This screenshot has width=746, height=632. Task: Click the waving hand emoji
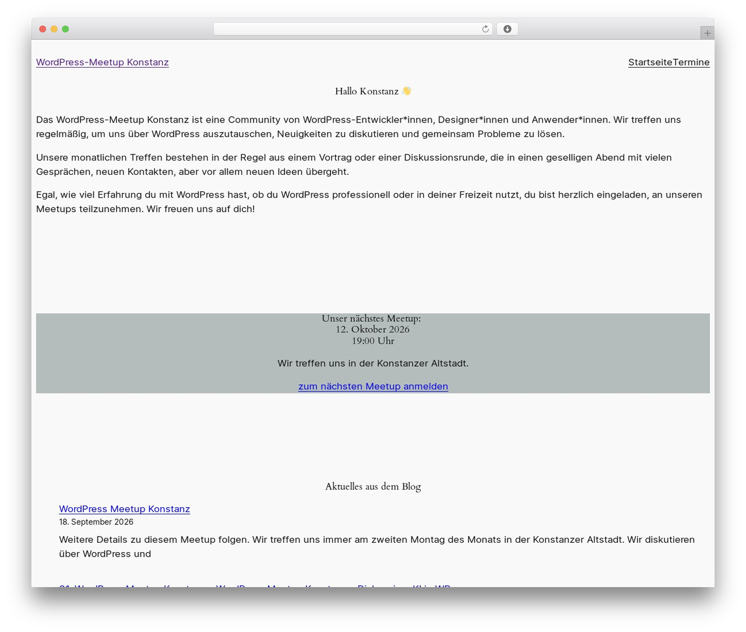407,91
